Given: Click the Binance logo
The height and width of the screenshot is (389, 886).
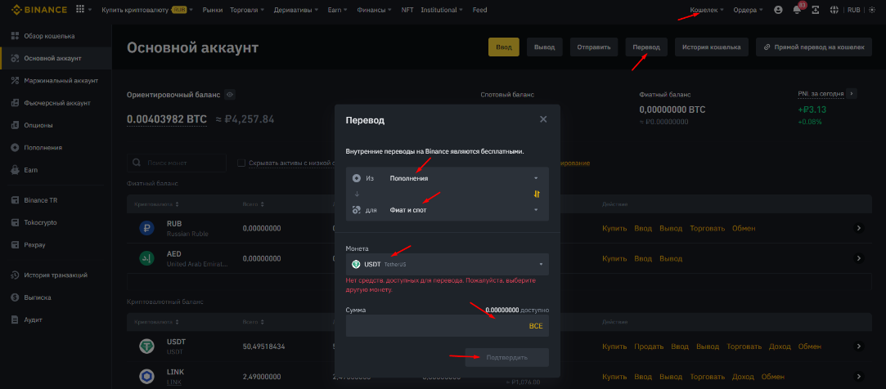Looking at the screenshot, I should pyautogui.click(x=39, y=10).
